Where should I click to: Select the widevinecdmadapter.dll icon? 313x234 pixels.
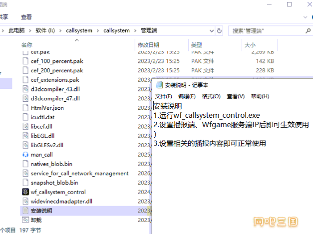tap(25, 201)
